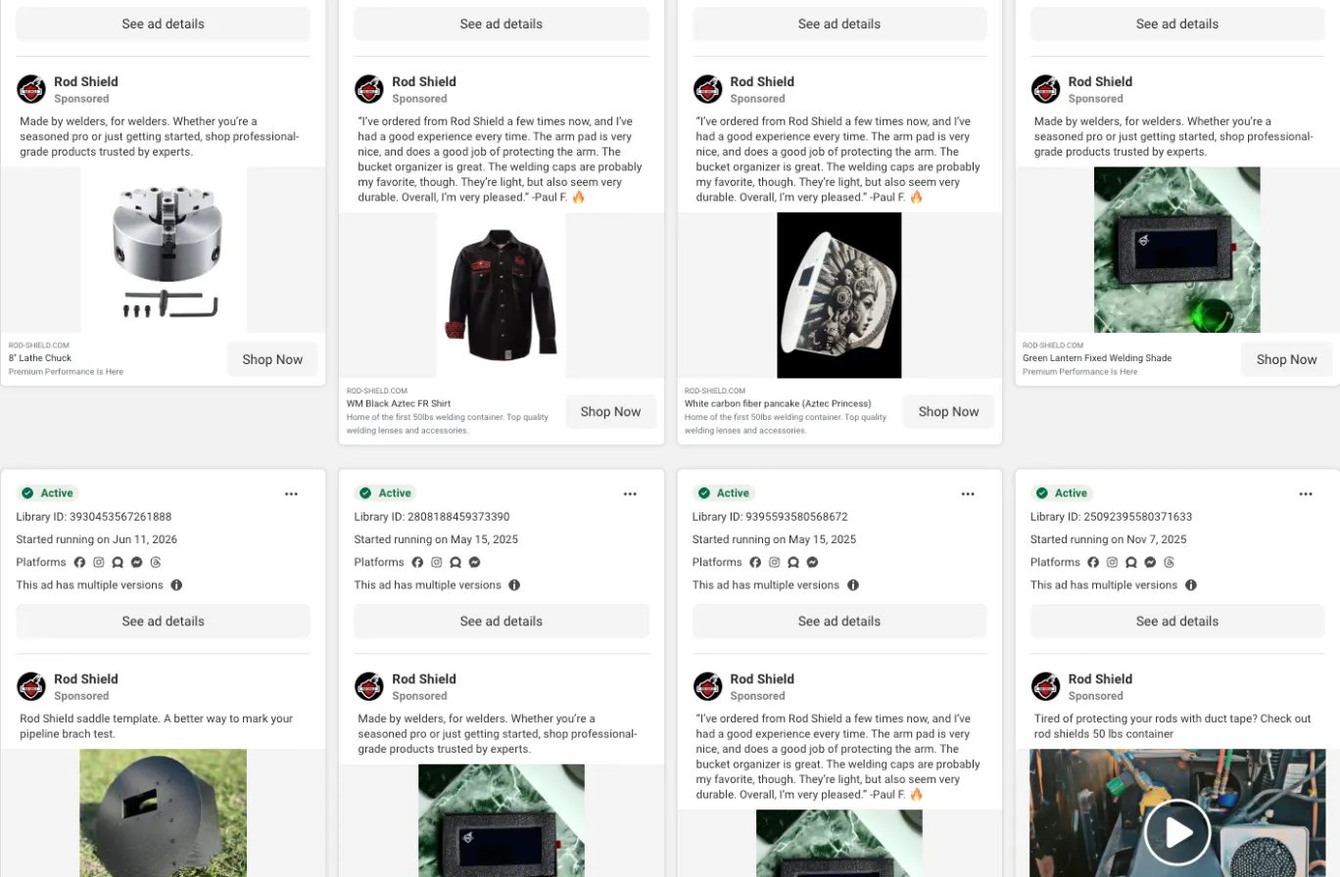Click the Messenger platform icon of ad 3930453567261888
Viewport: 1340px width, 877px height.
tap(136, 563)
